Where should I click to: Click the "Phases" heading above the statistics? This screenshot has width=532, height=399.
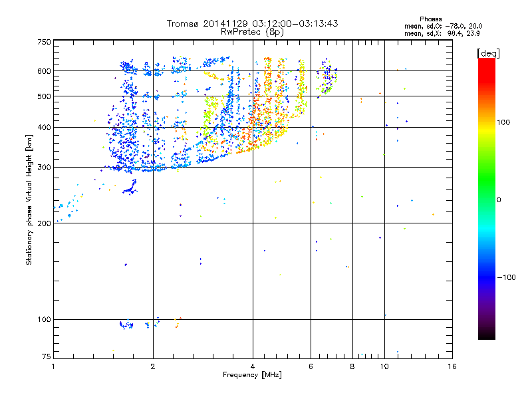pyautogui.click(x=430, y=19)
